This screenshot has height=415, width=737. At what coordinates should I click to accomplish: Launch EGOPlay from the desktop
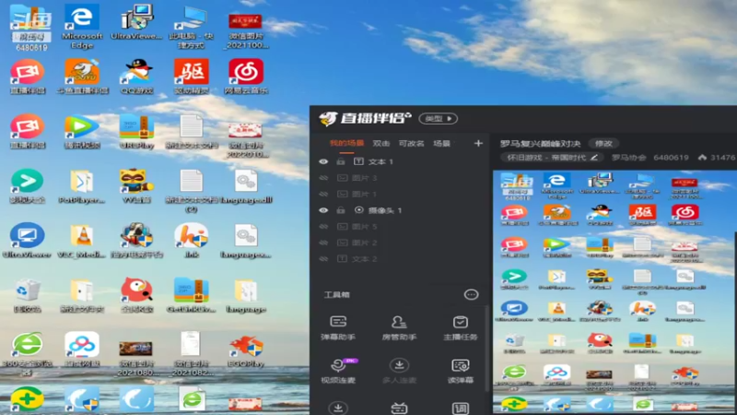point(246,350)
